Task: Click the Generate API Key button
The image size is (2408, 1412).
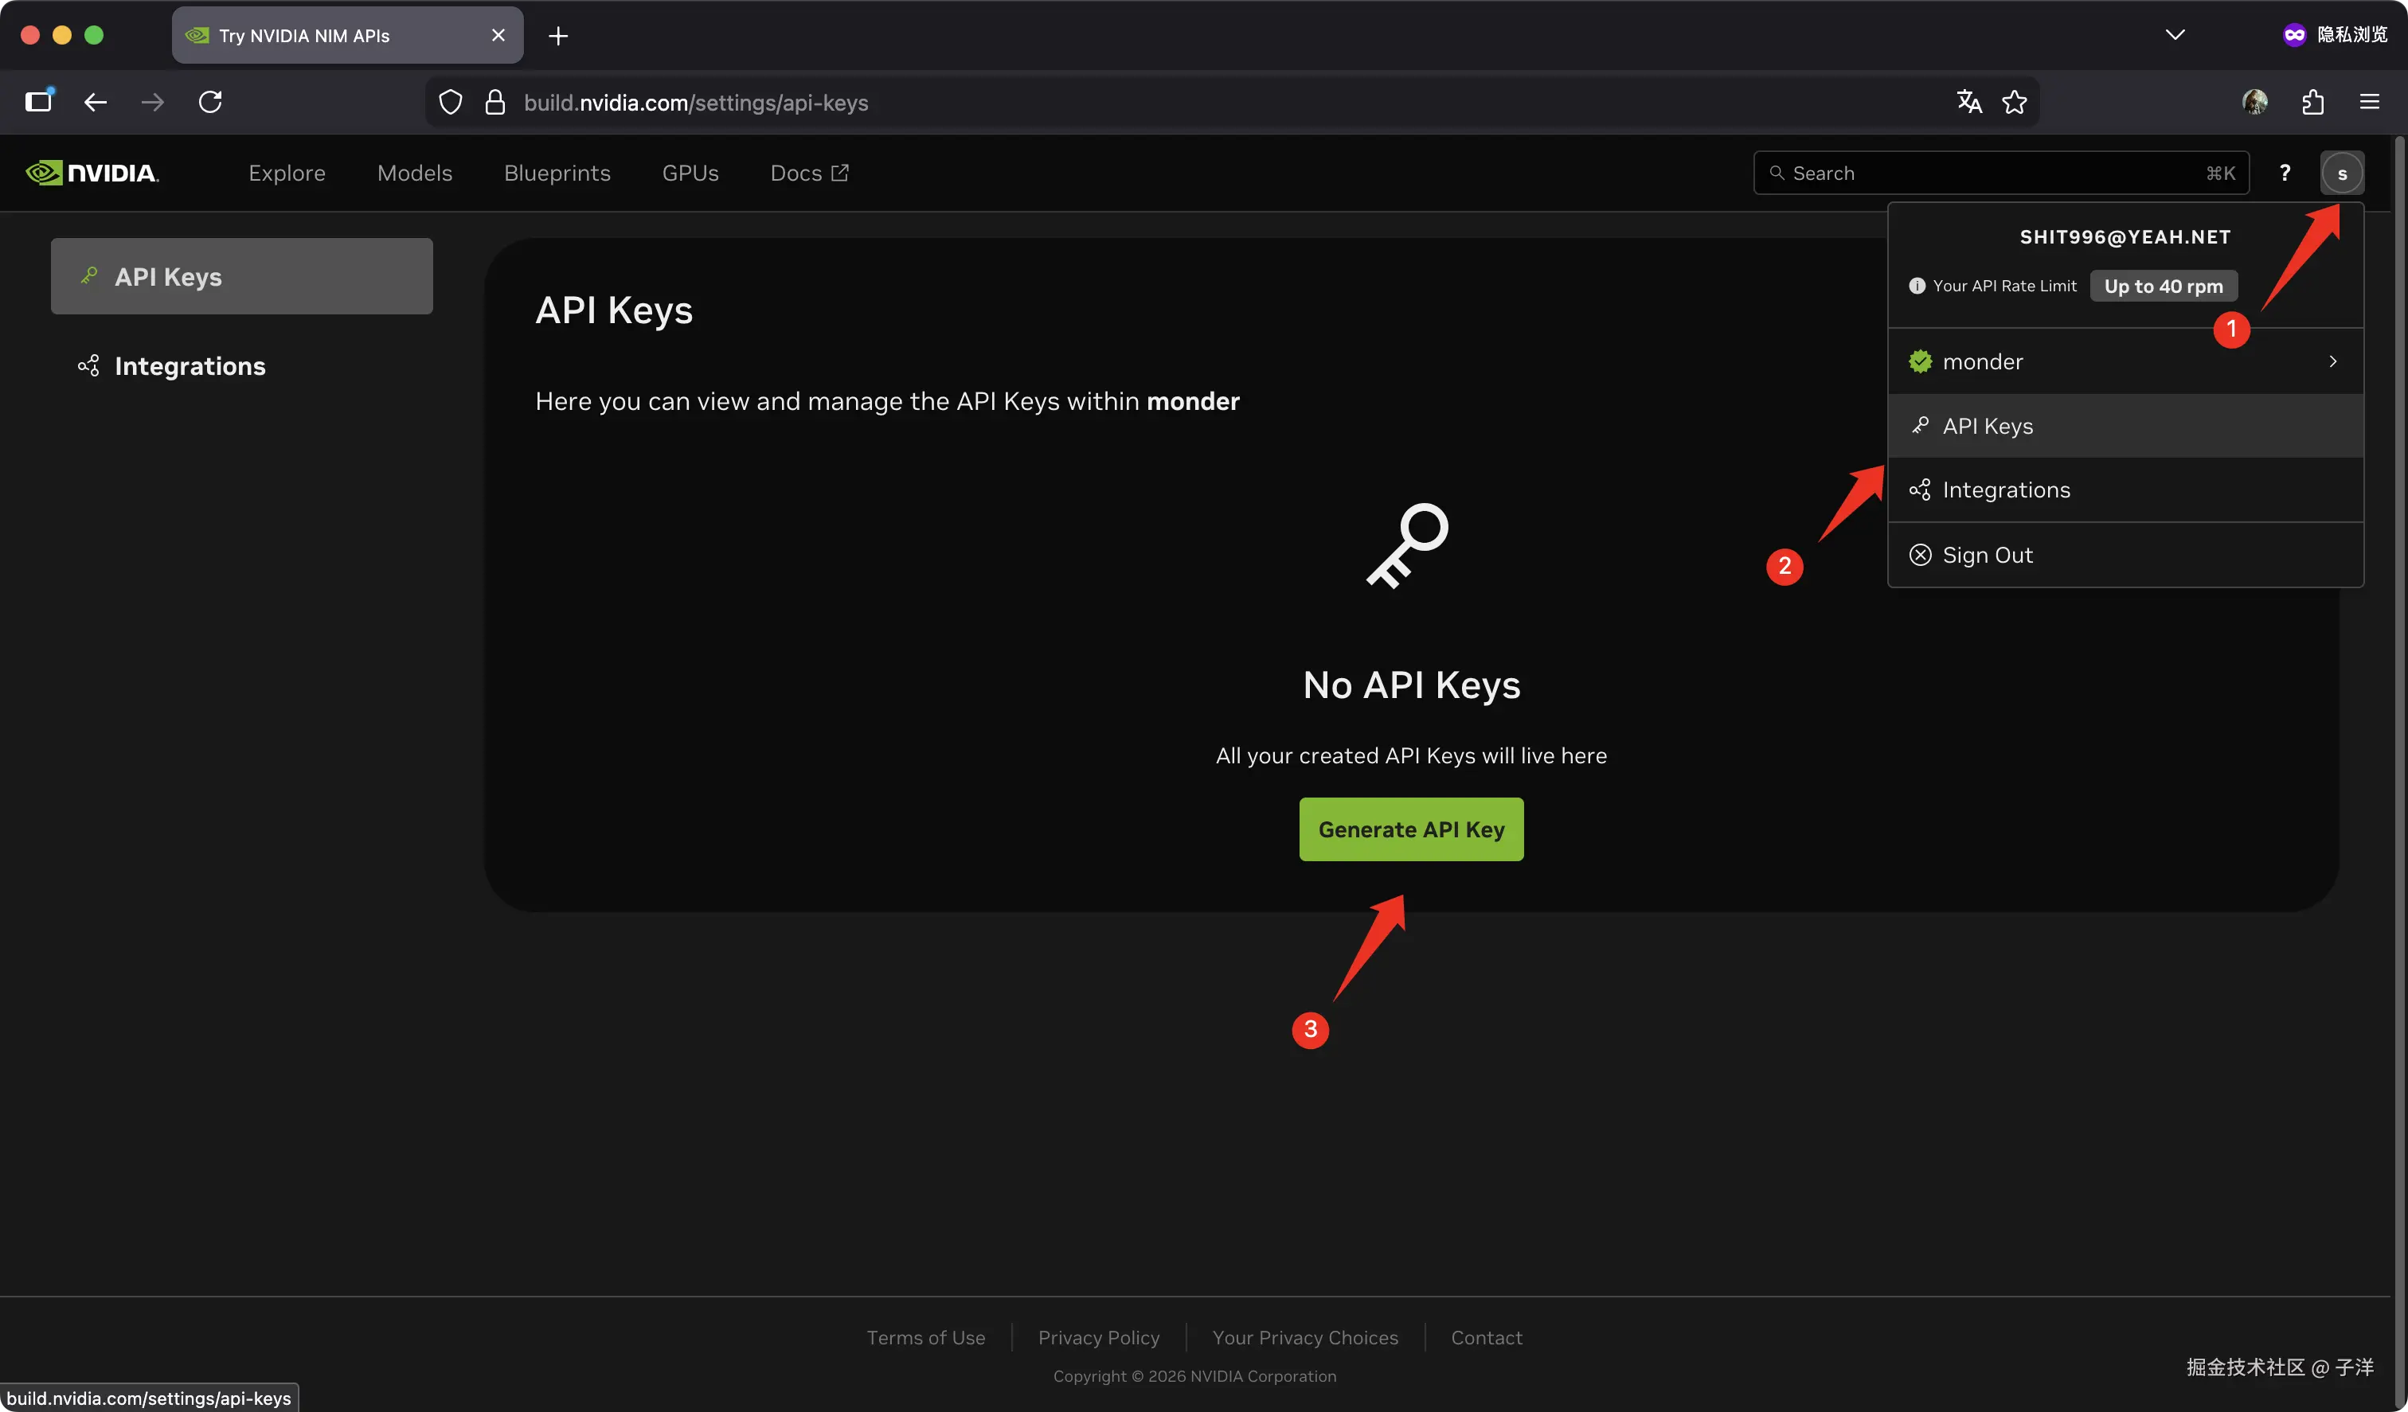Action: tap(1410, 829)
